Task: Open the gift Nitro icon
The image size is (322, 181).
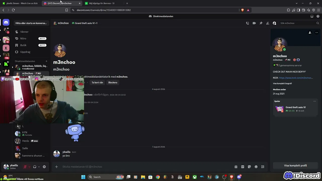Action: click(x=236, y=167)
